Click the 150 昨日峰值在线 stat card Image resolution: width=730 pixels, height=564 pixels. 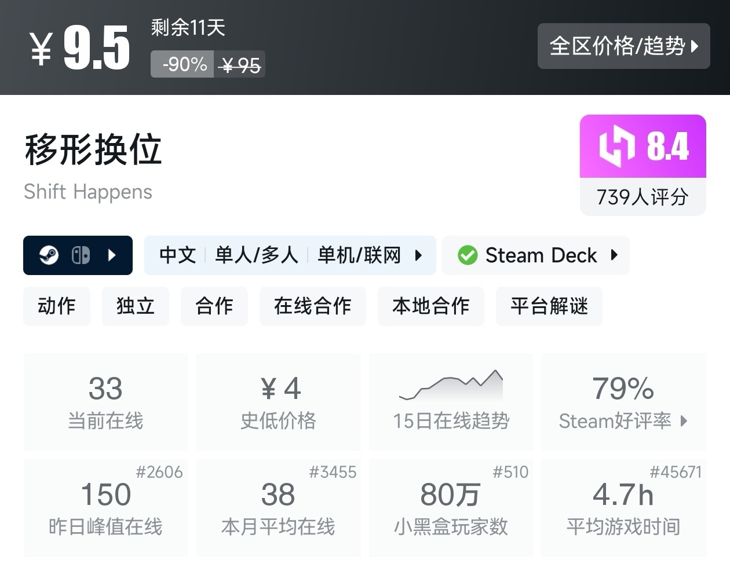pos(105,508)
